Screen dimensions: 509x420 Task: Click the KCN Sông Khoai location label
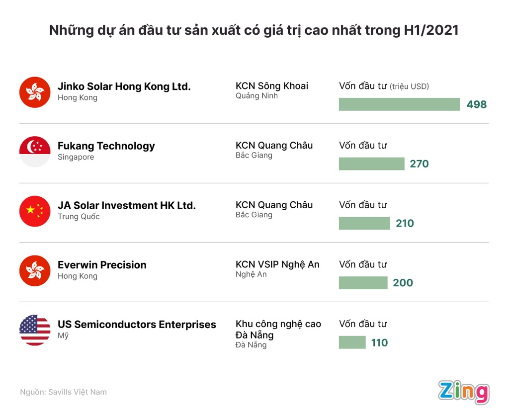click(272, 86)
